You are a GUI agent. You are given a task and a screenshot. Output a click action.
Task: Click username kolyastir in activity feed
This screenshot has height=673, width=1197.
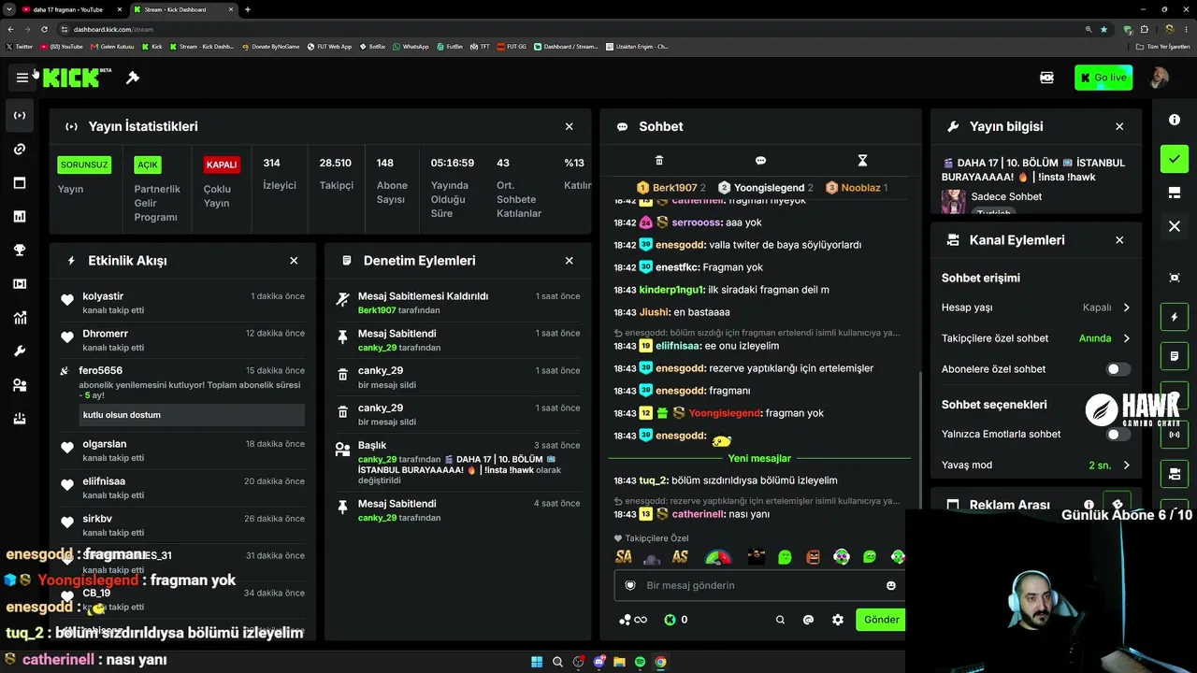click(103, 296)
